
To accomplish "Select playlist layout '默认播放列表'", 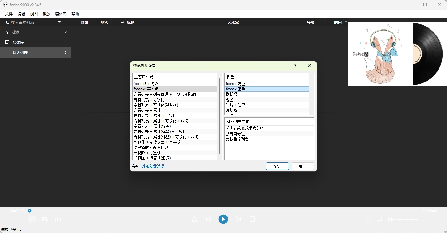I will [269, 139].
